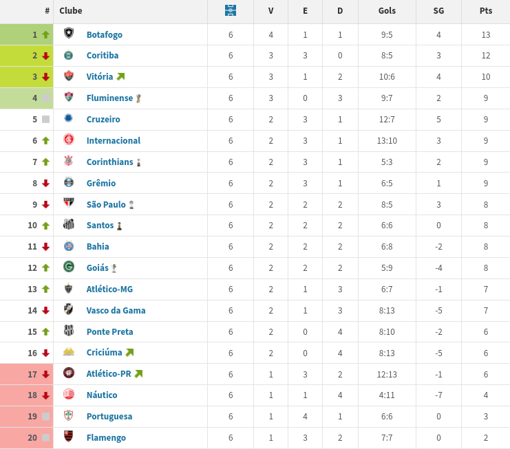Click the SG column header
The image size is (510, 449).
pos(438,11)
